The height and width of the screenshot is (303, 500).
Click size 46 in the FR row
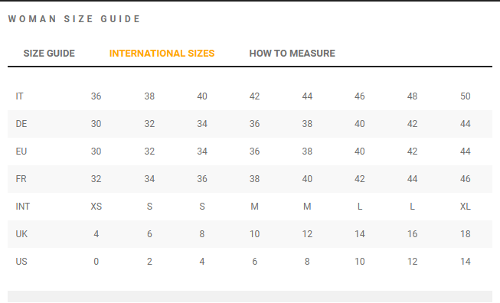pos(466,179)
